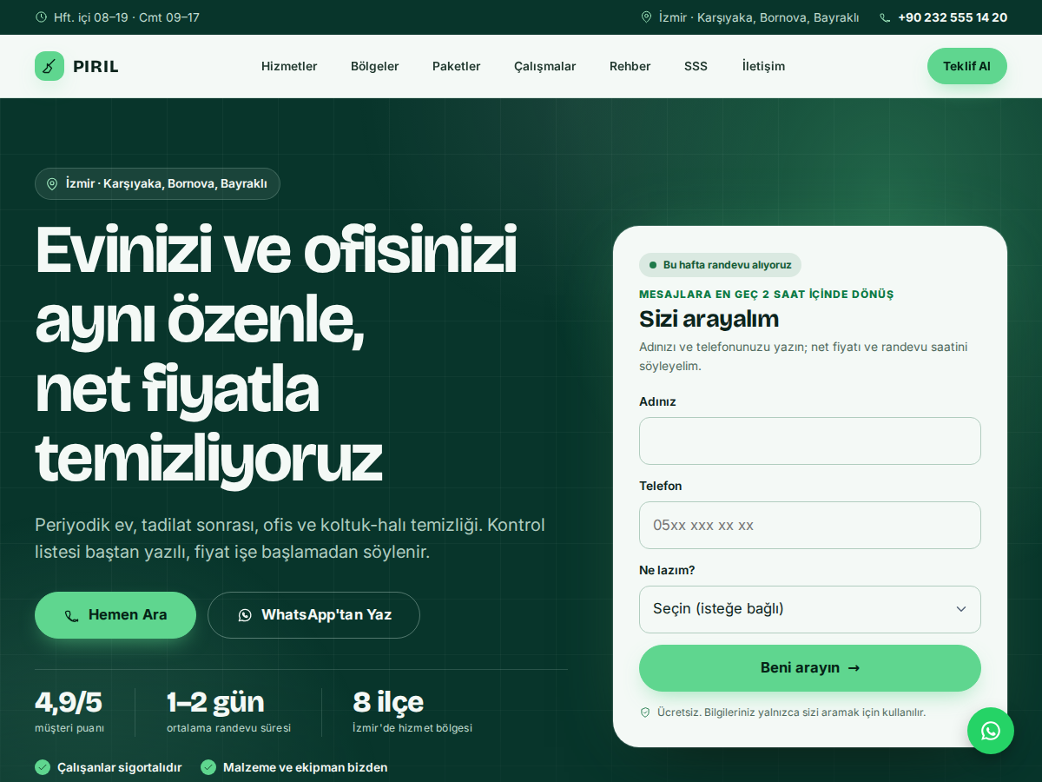Click the 'Ne lazım?' field label
Screen dimensions: 1042x782
667,570
